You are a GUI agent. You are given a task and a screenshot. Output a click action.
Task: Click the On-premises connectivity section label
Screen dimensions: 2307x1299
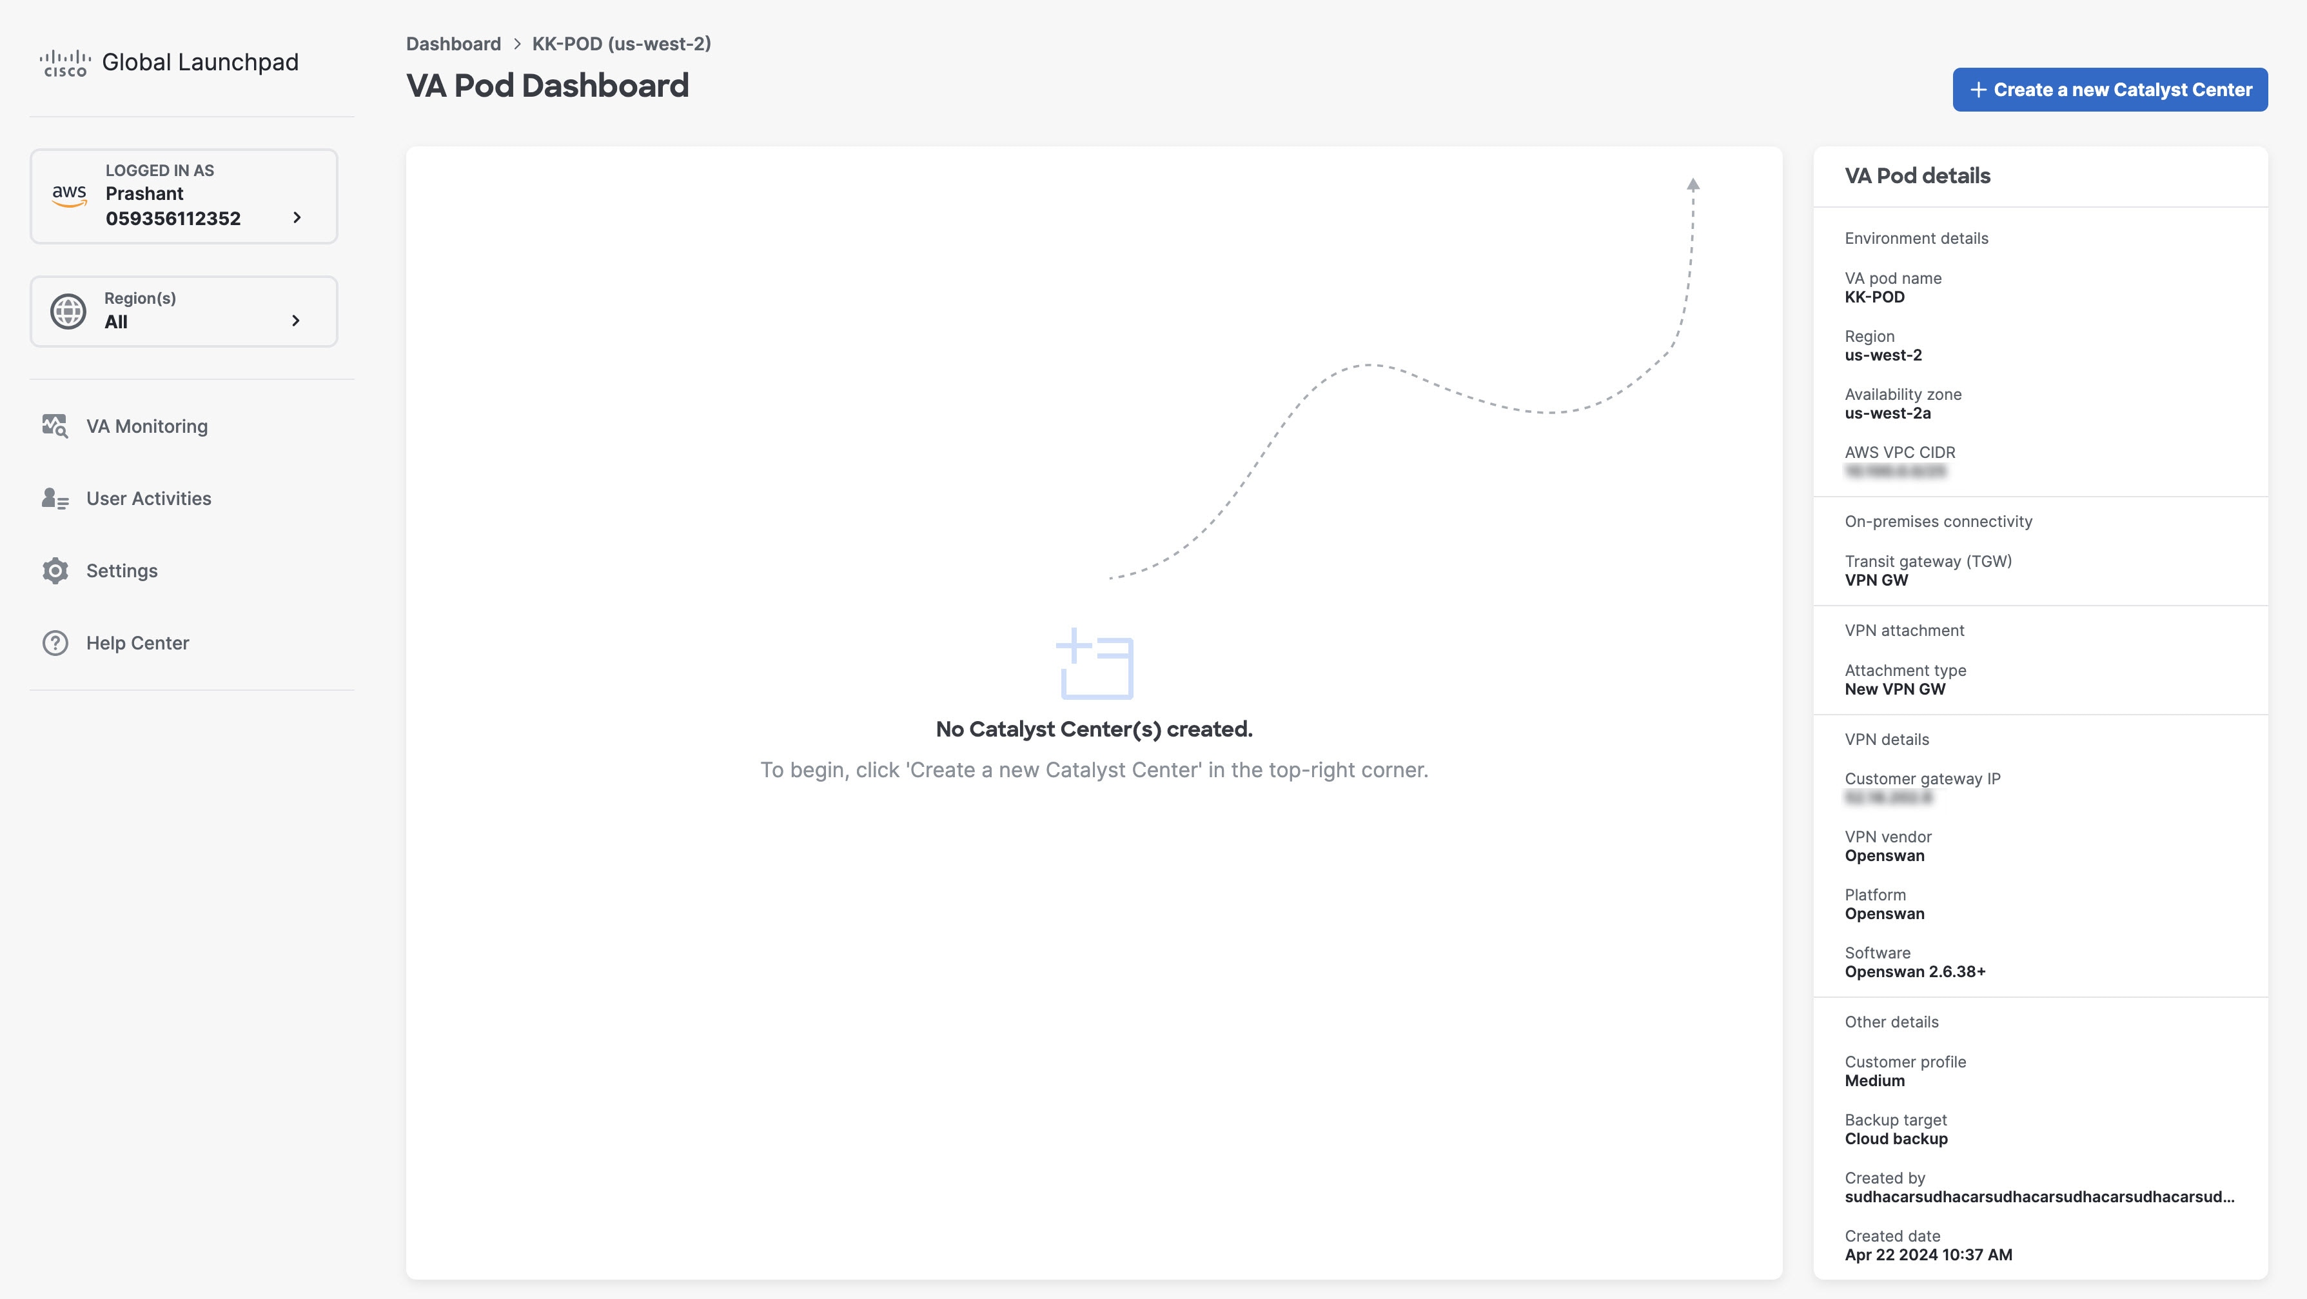1938,522
